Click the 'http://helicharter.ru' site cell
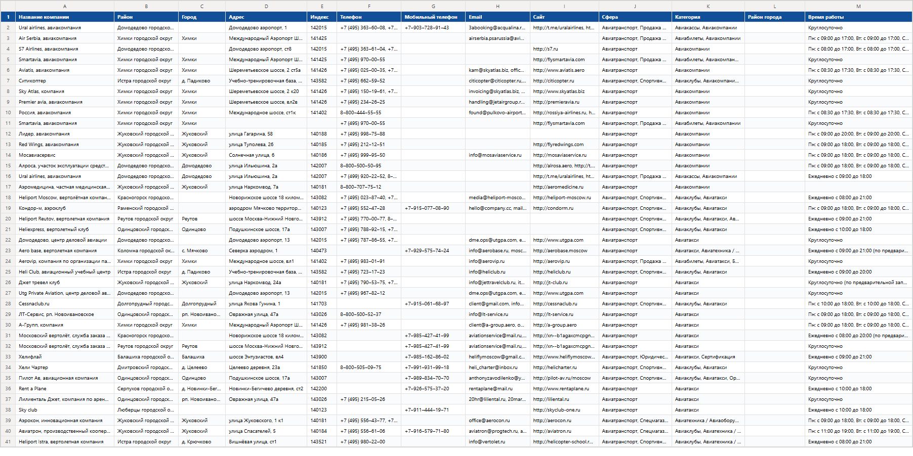The height and width of the screenshot is (456, 913). (564, 368)
